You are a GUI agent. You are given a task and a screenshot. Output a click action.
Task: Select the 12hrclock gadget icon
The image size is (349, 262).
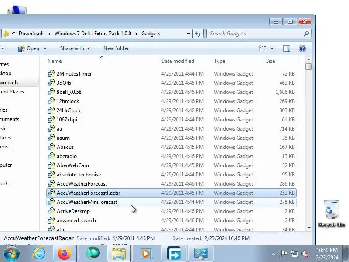pyautogui.click(x=51, y=101)
